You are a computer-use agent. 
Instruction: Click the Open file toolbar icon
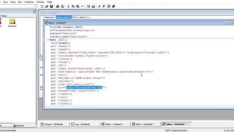click(x=46, y=6)
